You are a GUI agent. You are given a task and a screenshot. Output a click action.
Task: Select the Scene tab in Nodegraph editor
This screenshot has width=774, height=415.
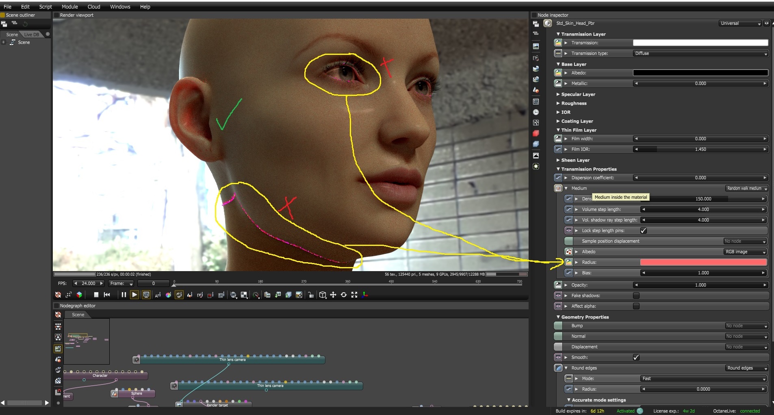pos(78,315)
